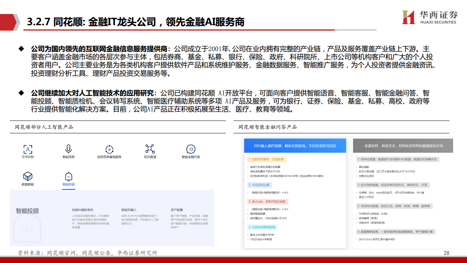Click the bullet 中报点评（研报和新闻）
The width and height of the screenshot is (467, 263).
click(373, 222)
